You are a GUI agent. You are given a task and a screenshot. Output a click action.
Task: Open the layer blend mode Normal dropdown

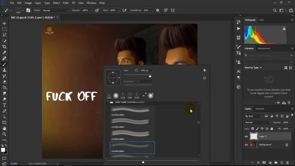click(x=258, y=123)
